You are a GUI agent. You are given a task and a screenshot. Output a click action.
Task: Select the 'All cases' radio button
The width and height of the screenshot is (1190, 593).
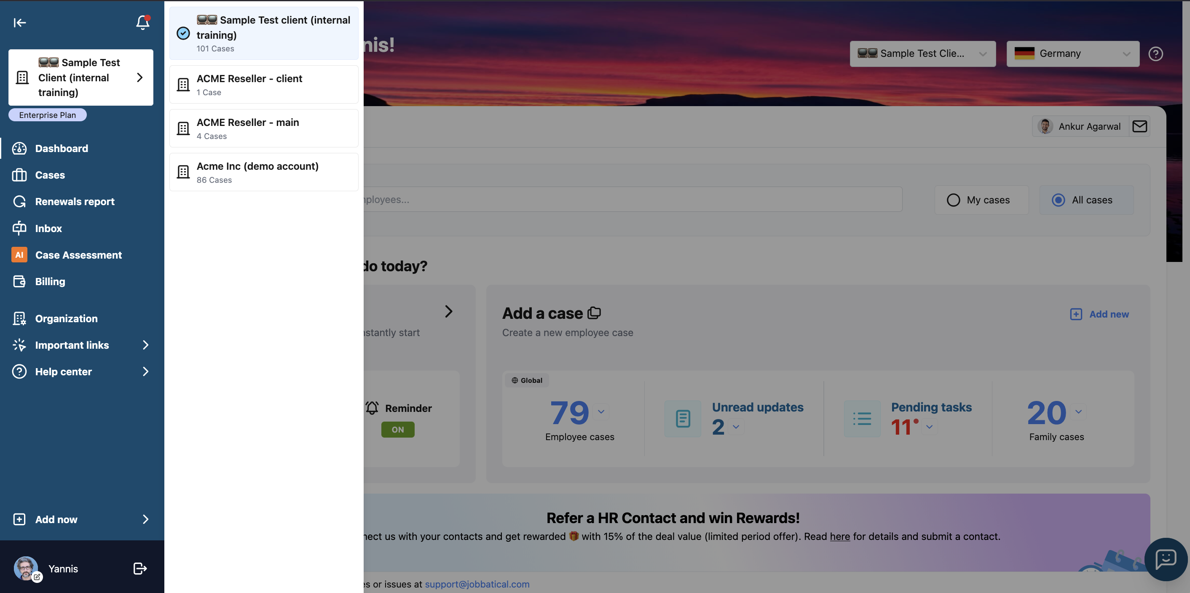(x=1059, y=200)
